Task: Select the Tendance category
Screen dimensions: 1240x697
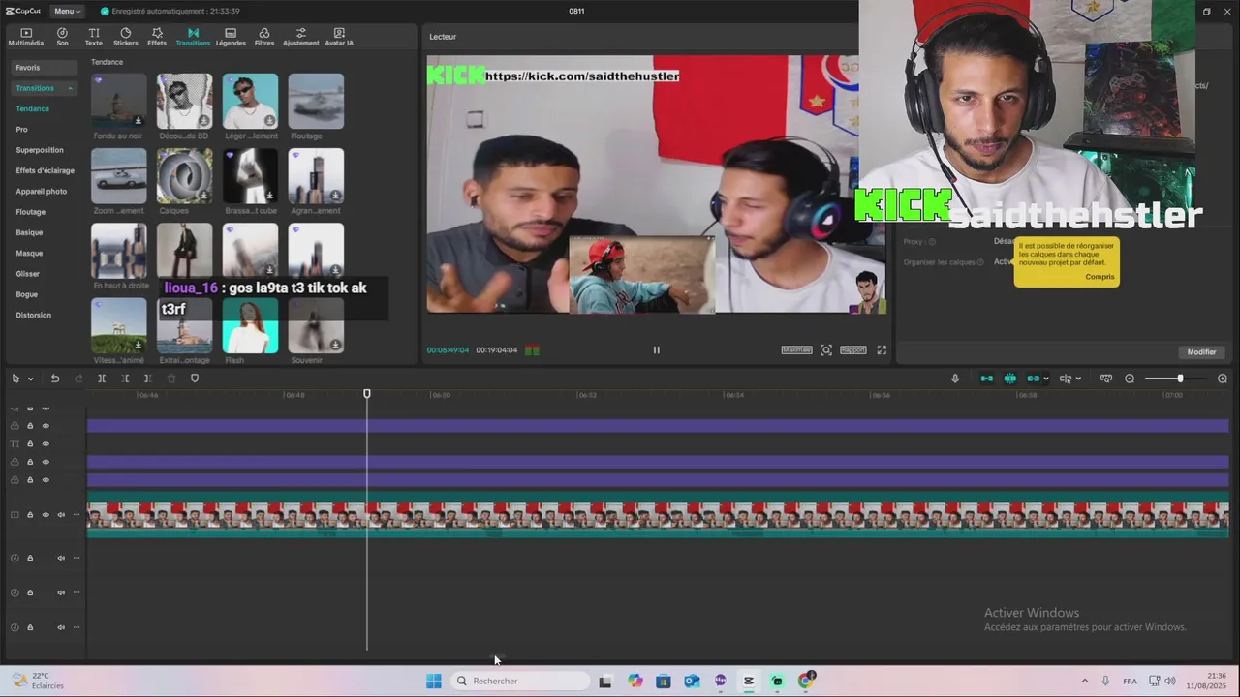Action: point(33,108)
